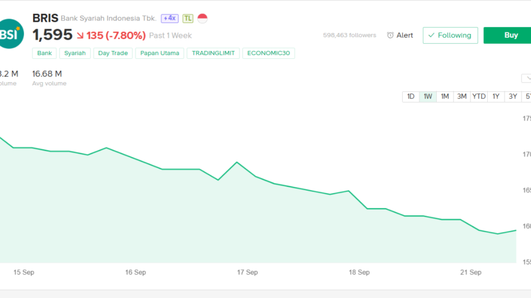The image size is (531, 298).
Task: Open the Syariah tag
Action: [75, 53]
